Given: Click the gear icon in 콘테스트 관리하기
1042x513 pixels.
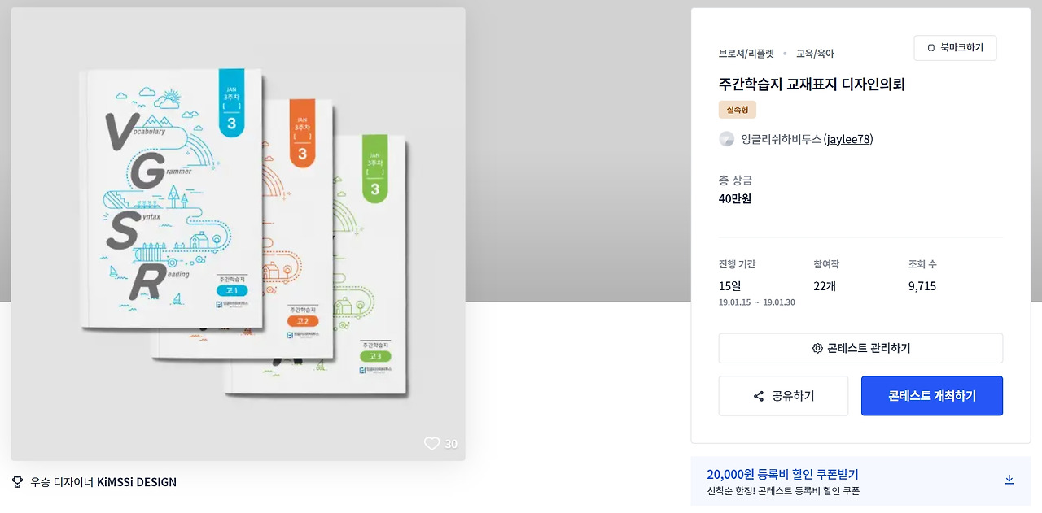Looking at the screenshot, I should click(817, 348).
